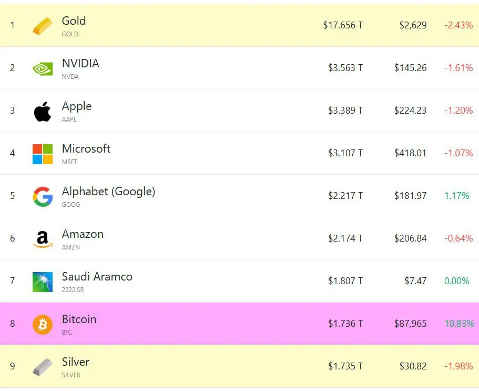
Task: Open the Alphabet (Google) link
Action: (x=108, y=192)
